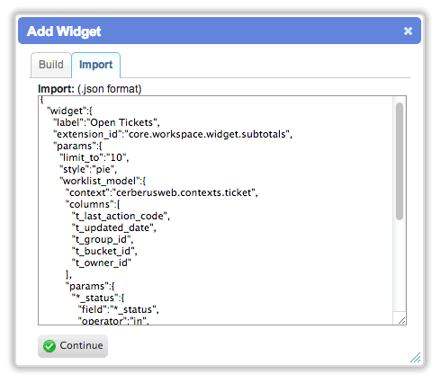This screenshot has height=383, width=441.
Task: Click the green checkmark icon on Continue
Action: tap(49, 346)
